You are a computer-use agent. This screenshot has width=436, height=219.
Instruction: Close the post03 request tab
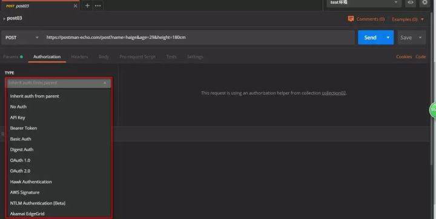click(x=75, y=6)
